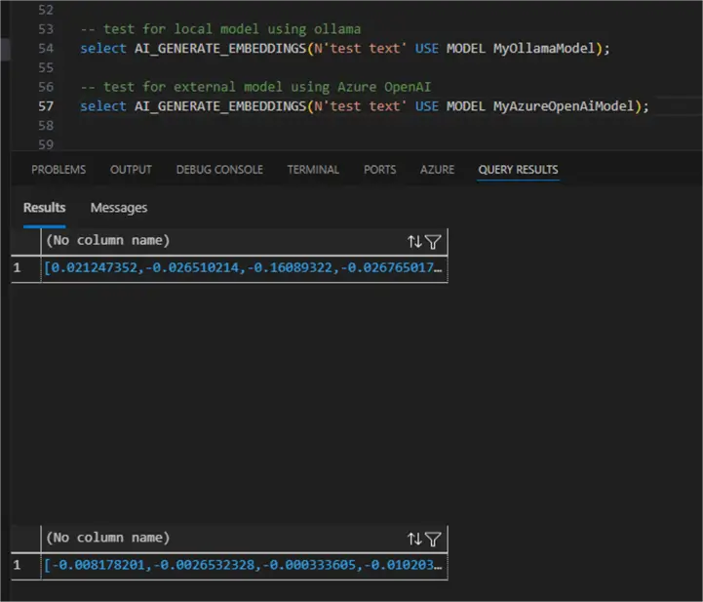This screenshot has width=703, height=602.
Task: Open the PORTS tab
Action: 379,170
